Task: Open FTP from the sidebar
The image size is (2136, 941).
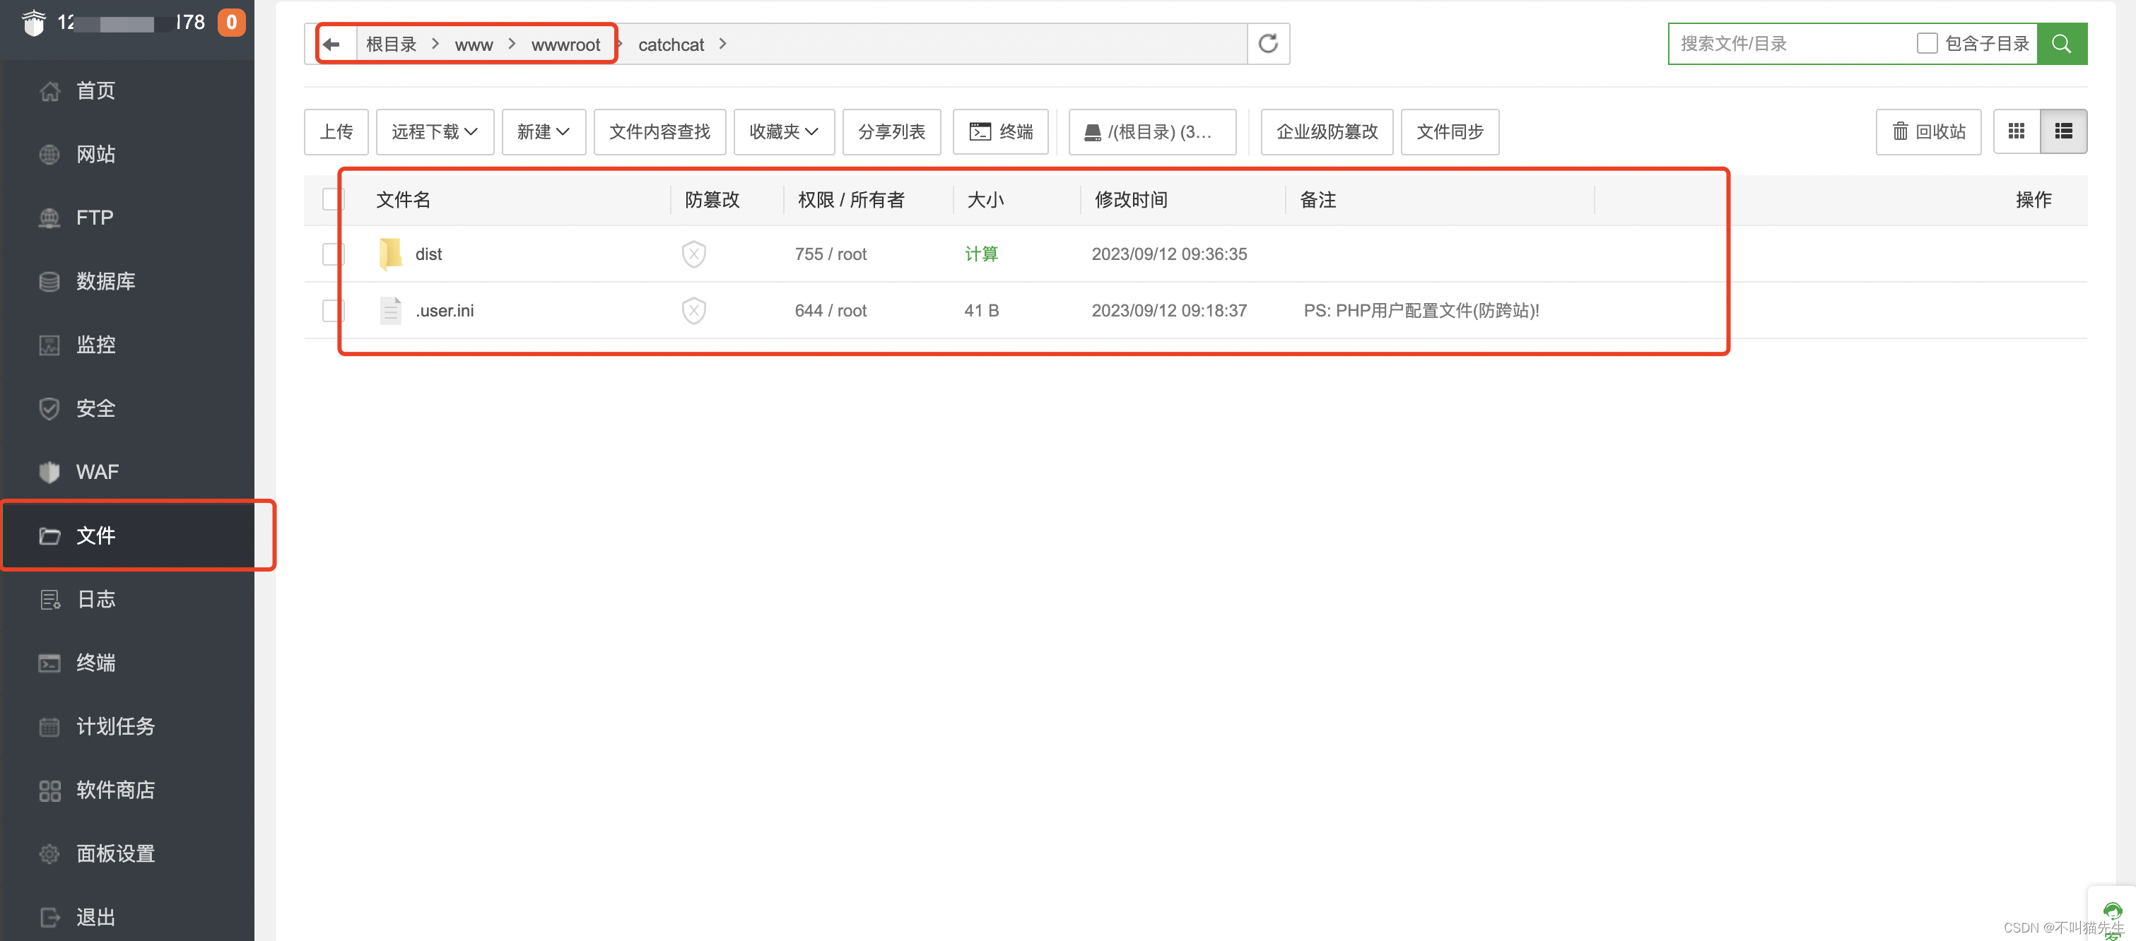Action: [127, 217]
